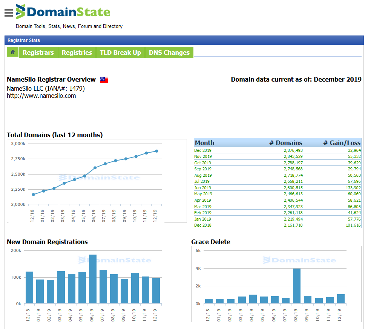Click the DomainState watermark on Grace Delete chart
The width and height of the screenshot is (368, 329).
(299, 260)
